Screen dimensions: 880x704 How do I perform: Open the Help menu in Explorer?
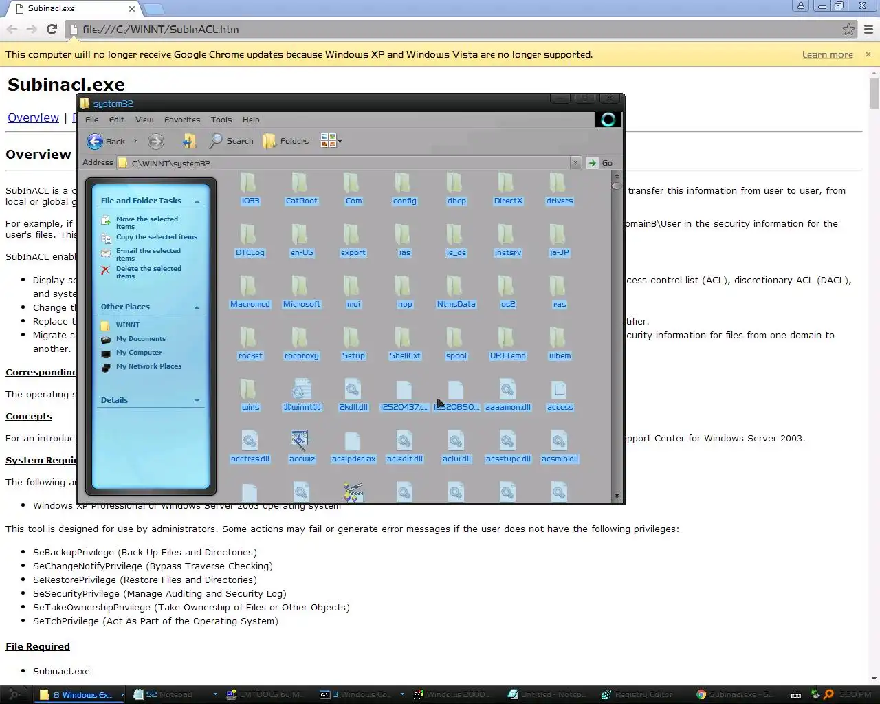coord(251,120)
